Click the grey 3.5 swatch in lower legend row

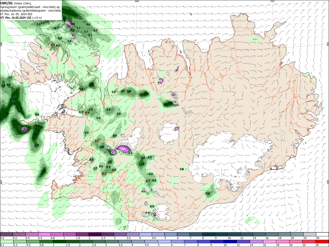[125, 242]
